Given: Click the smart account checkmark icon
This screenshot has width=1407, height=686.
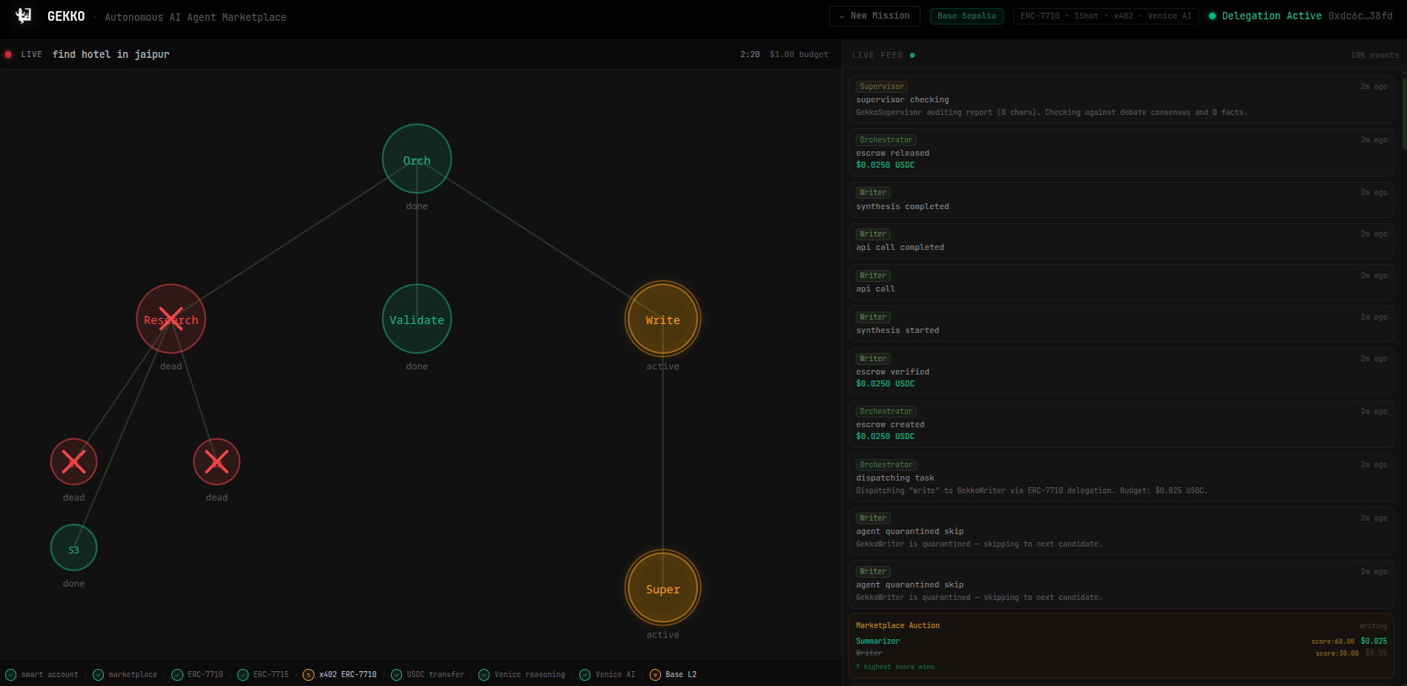Looking at the screenshot, I should click(x=11, y=674).
